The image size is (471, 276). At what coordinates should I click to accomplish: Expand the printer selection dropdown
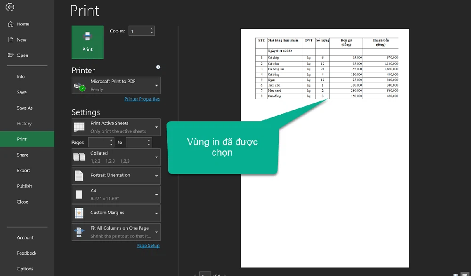156,85
